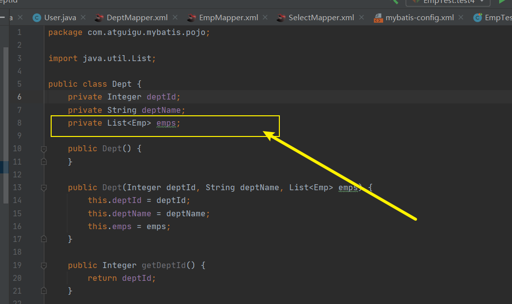This screenshot has width=512, height=304.
Task: Switch to the SelectMapper.xml tab
Action: click(x=321, y=18)
